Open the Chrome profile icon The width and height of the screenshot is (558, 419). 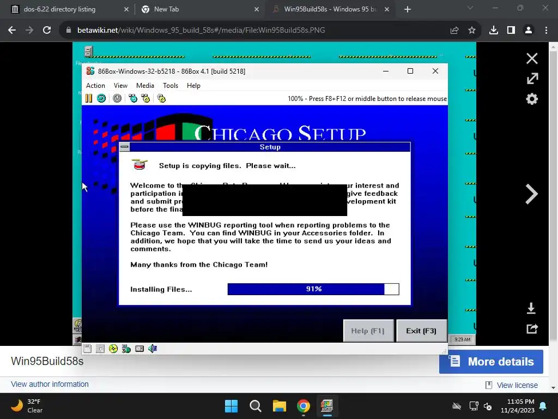(x=529, y=31)
